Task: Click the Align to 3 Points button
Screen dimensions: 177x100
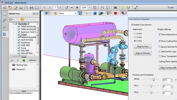Action: [143, 53]
